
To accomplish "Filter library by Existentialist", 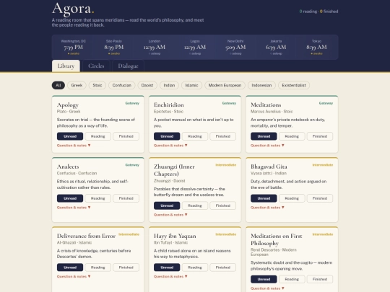I will (294, 85).
